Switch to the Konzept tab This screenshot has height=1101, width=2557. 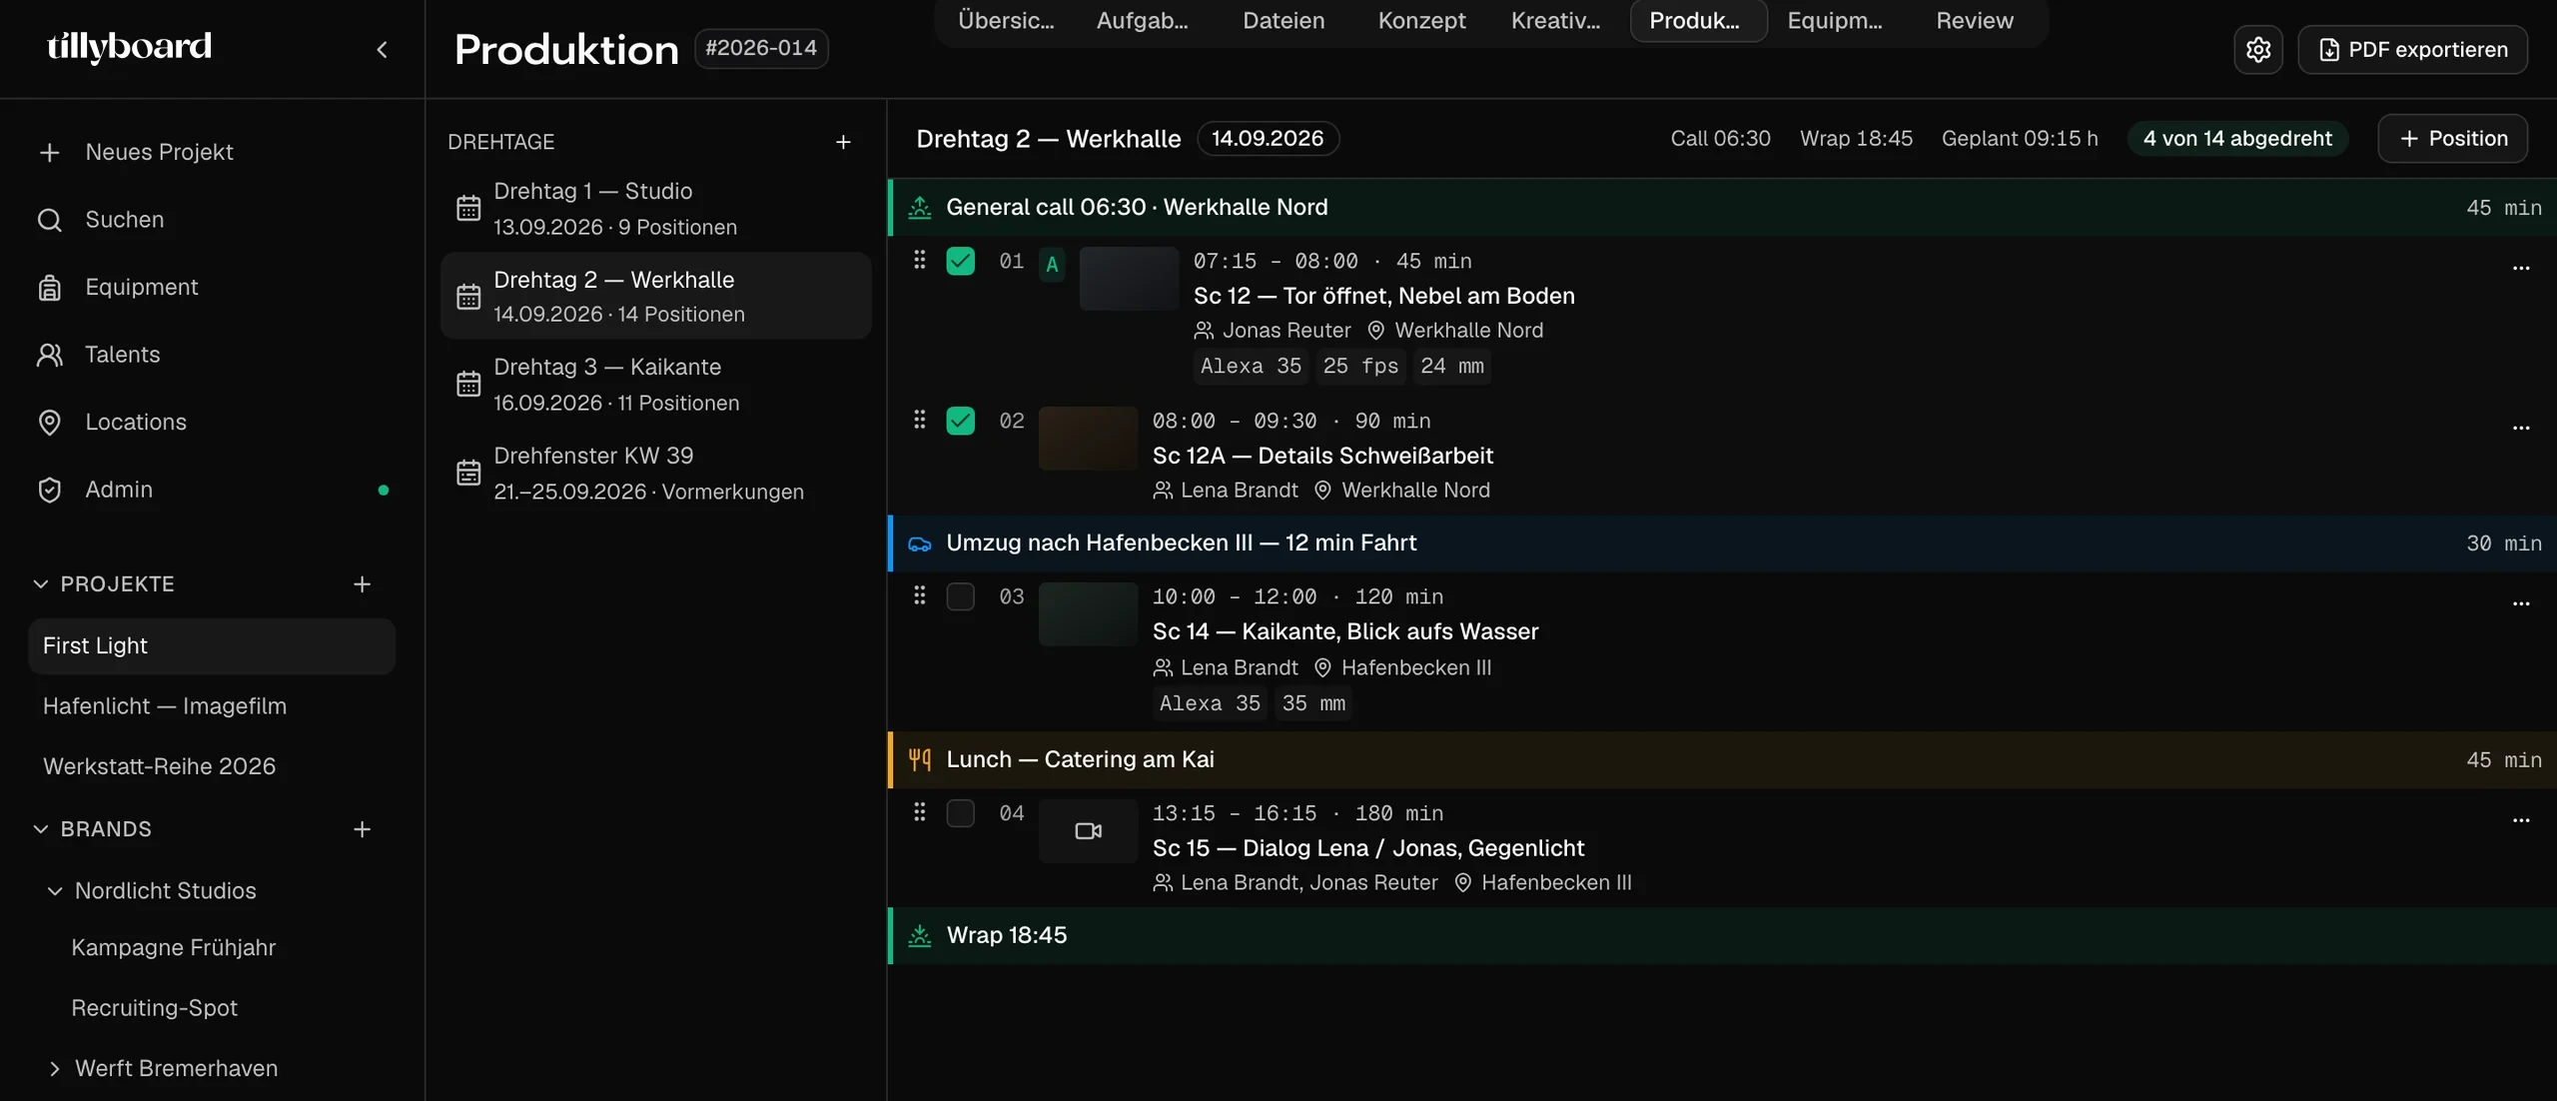(x=1421, y=21)
